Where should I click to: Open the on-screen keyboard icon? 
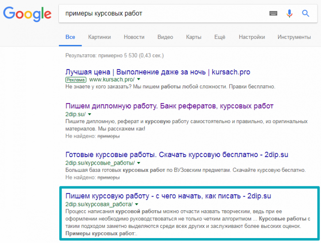(273, 14)
